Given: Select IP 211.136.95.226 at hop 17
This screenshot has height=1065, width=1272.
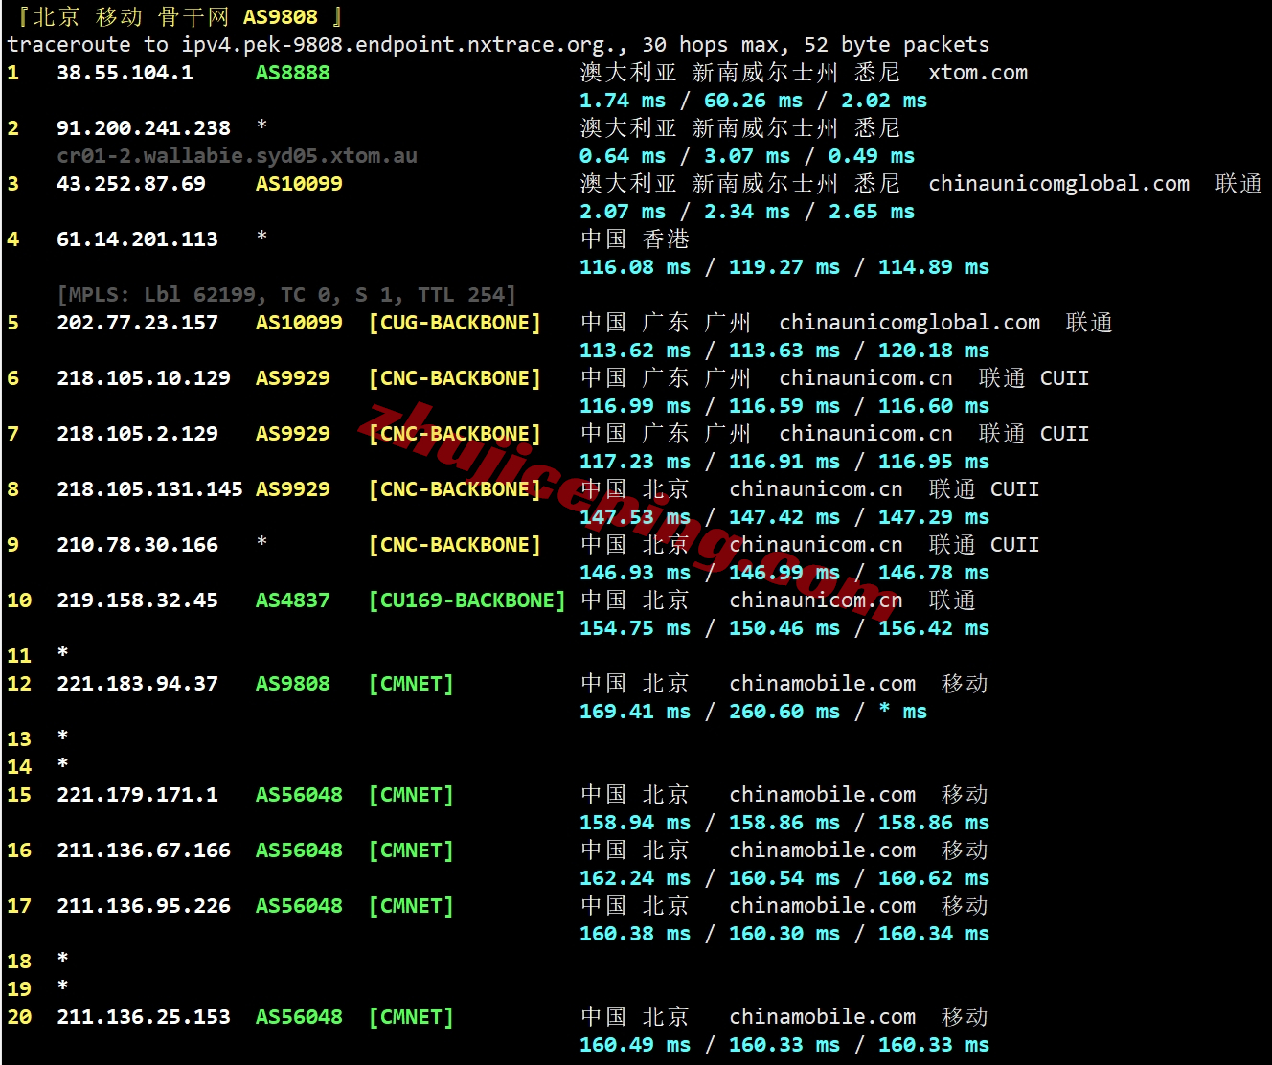Looking at the screenshot, I should click(144, 906).
